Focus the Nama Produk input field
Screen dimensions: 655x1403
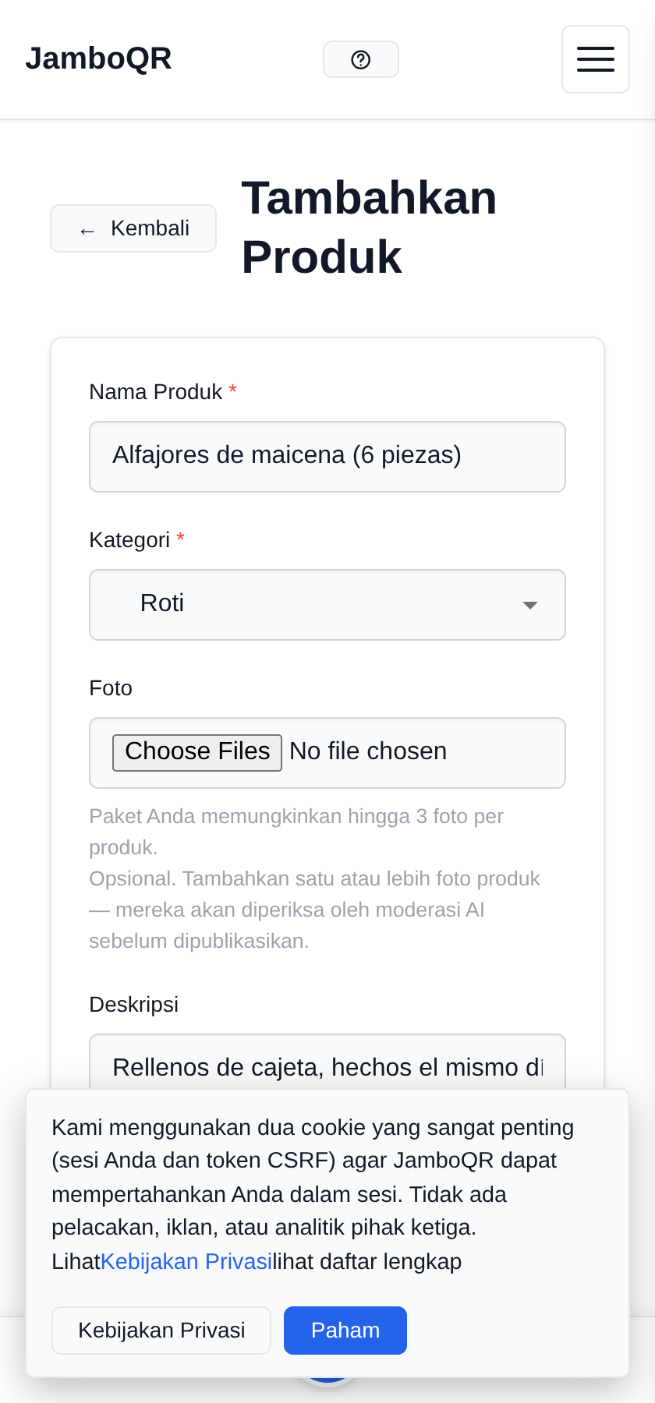point(327,457)
